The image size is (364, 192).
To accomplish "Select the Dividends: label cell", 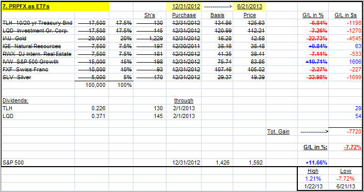I will coord(16,100).
